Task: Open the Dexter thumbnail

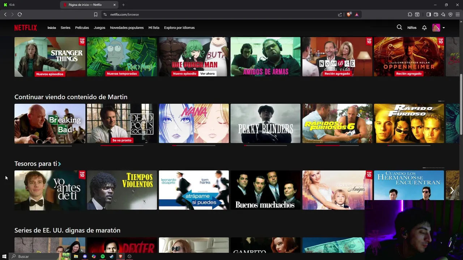Action: [x=122, y=245]
